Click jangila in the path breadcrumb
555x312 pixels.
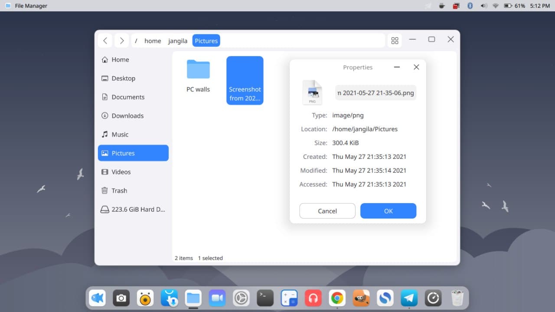click(178, 40)
